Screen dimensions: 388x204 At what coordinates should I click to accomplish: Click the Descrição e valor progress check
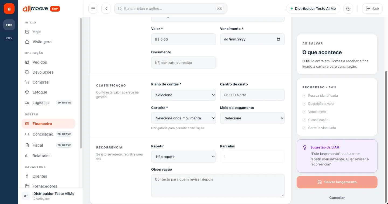(304, 104)
